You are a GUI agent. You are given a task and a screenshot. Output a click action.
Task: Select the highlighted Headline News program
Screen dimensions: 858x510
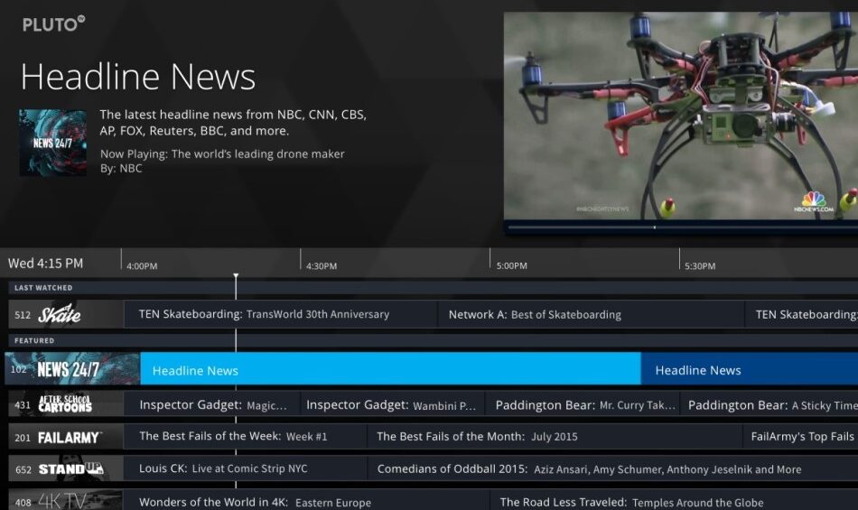tap(390, 369)
